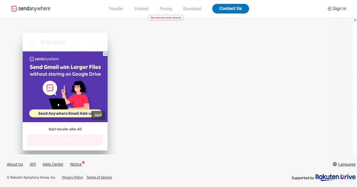
Task: Open the Product menu item
Action: [141, 9]
